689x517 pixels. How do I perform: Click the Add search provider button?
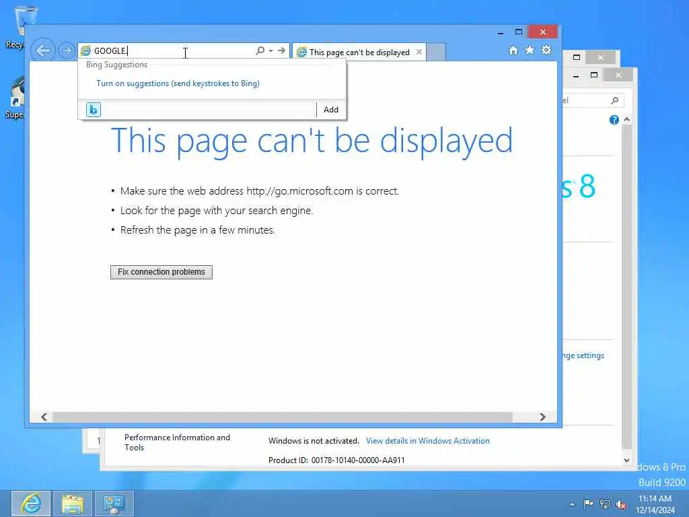click(x=331, y=110)
